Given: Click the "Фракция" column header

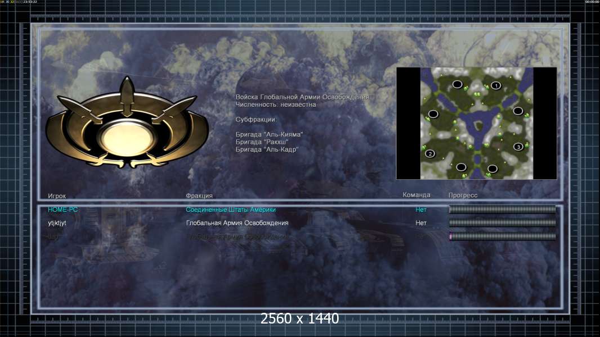Looking at the screenshot, I should (199, 196).
